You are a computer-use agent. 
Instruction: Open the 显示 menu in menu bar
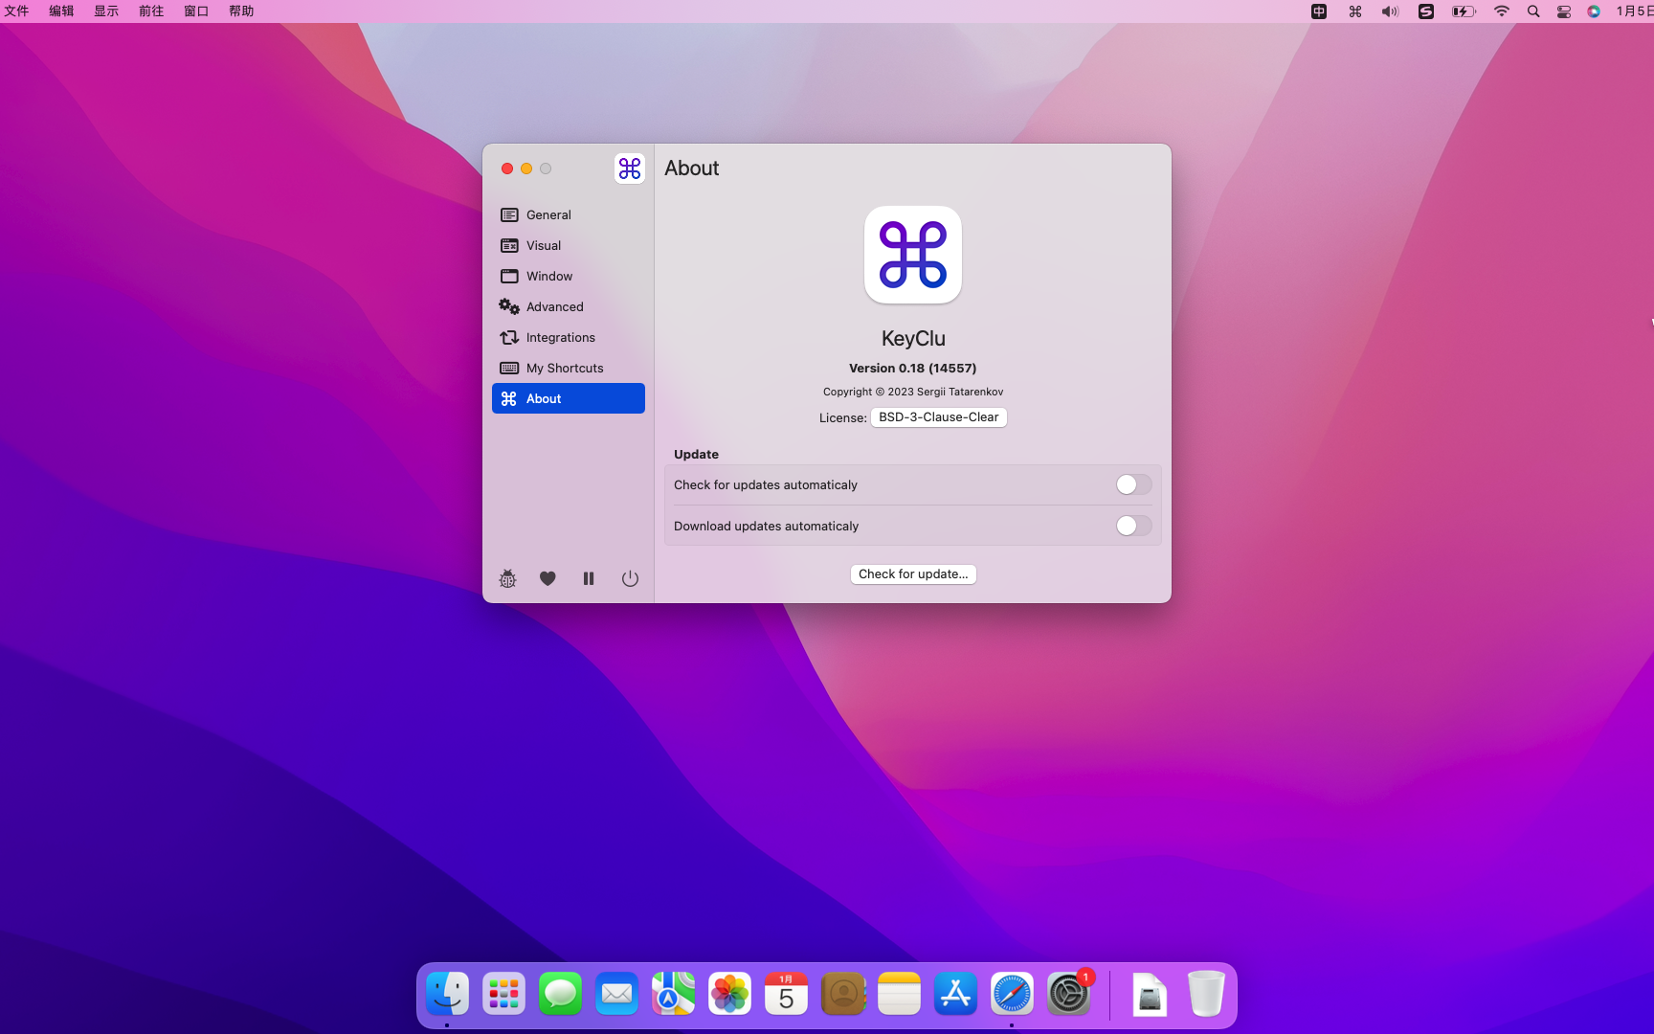coord(106,11)
